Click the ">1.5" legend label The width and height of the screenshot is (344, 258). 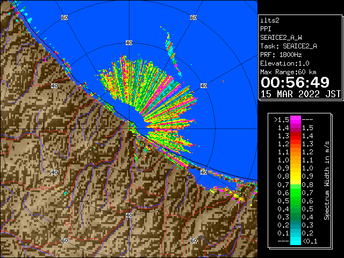[282, 120]
